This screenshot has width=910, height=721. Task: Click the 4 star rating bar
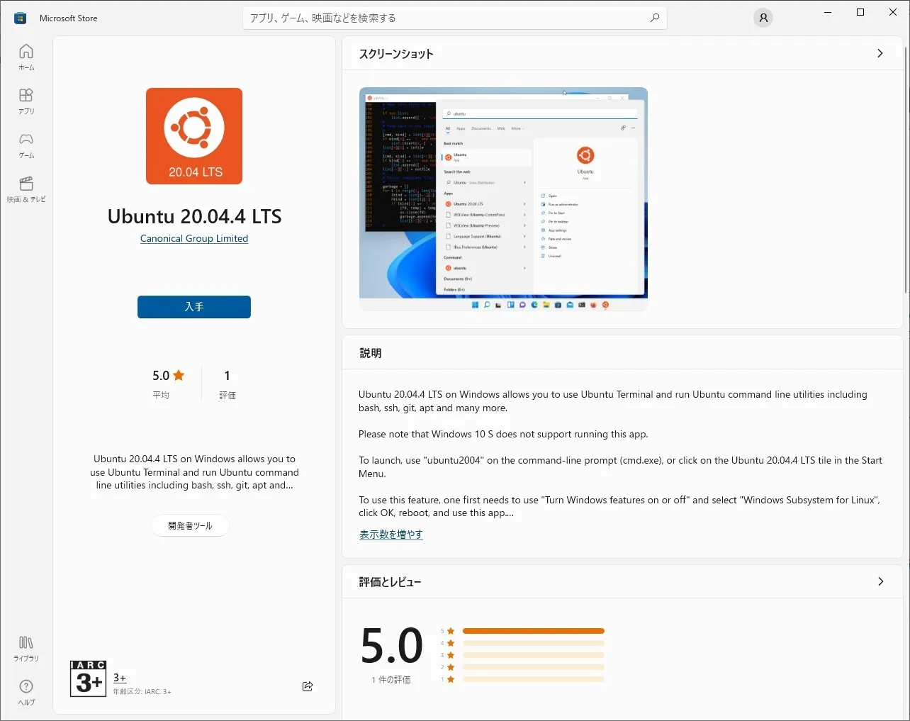(534, 643)
